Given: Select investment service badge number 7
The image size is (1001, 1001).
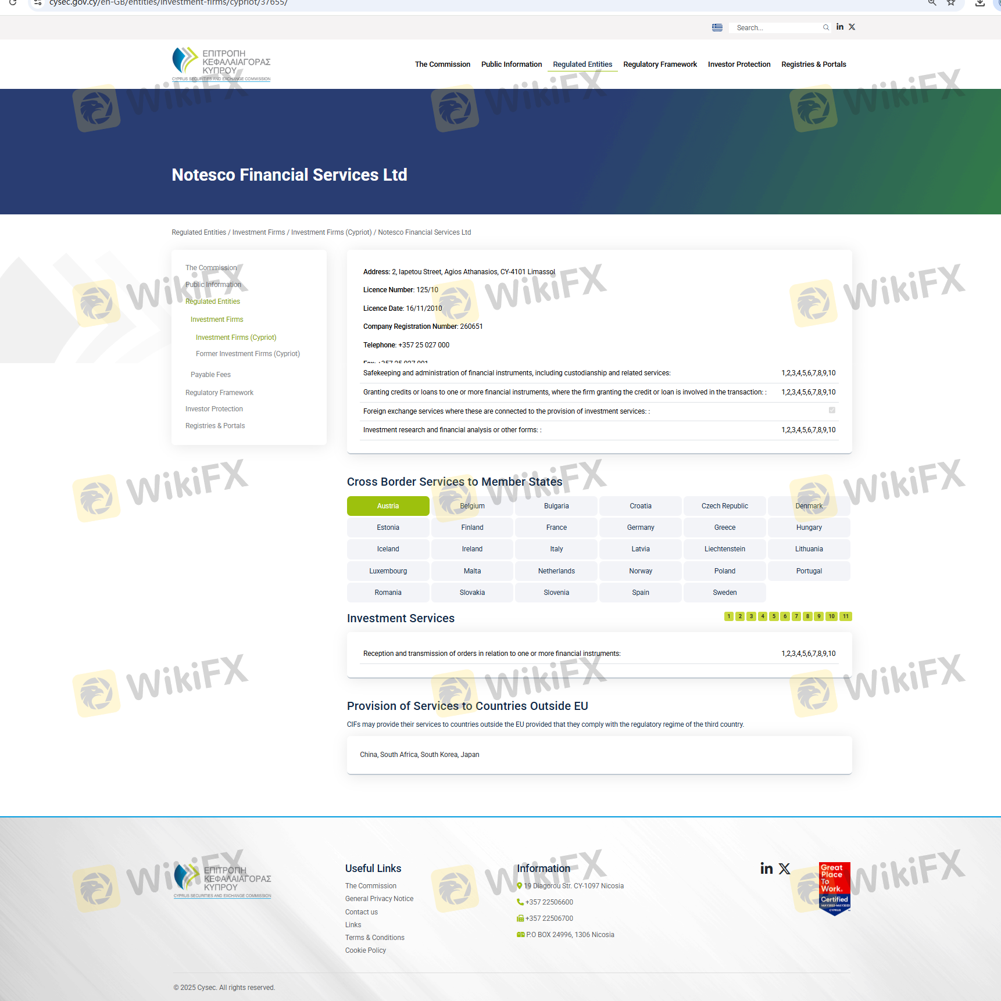Looking at the screenshot, I should coord(796,616).
